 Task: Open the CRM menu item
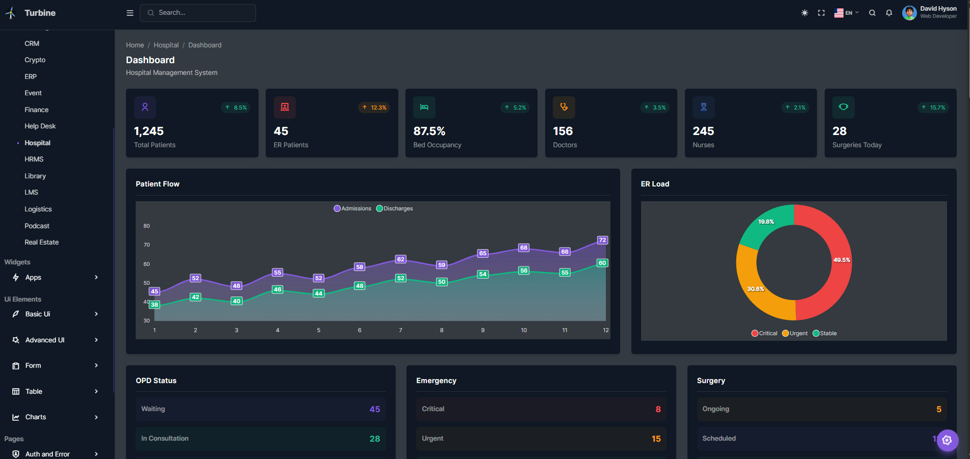(x=32, y=43)
